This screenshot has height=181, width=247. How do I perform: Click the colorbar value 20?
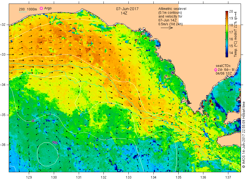point(231,11)
